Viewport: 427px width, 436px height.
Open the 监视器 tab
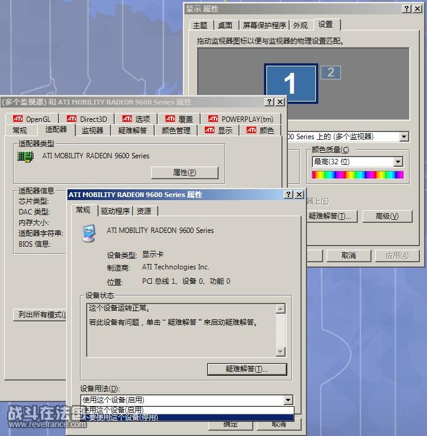coord(93,130)
